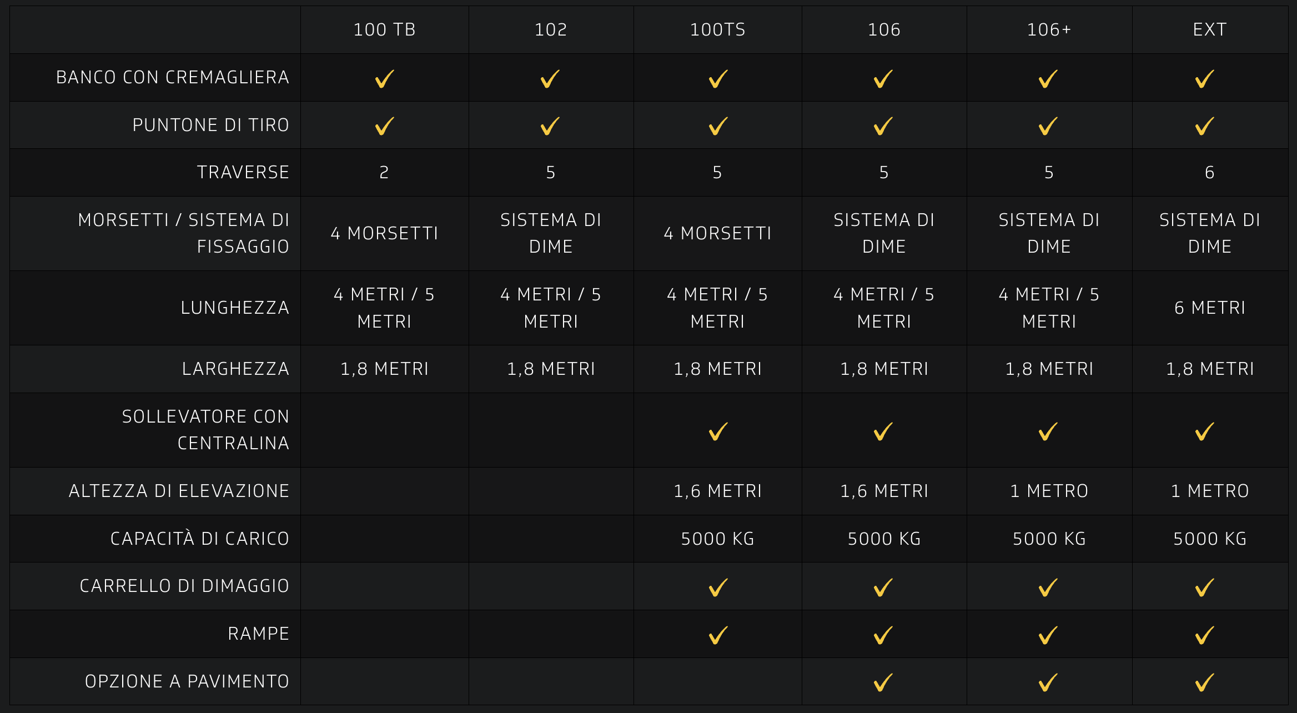The width and height of the screenshot is (1297, 713).
Task: Select the 106+ column header
Action: click(x=1049, y=29)
